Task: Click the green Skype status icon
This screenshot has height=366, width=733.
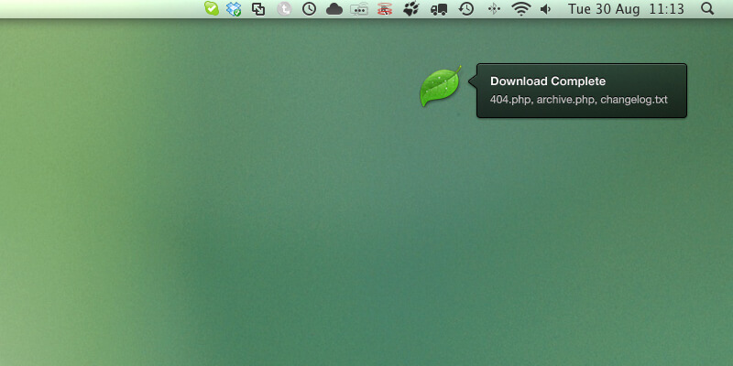Action: (212, 8)
